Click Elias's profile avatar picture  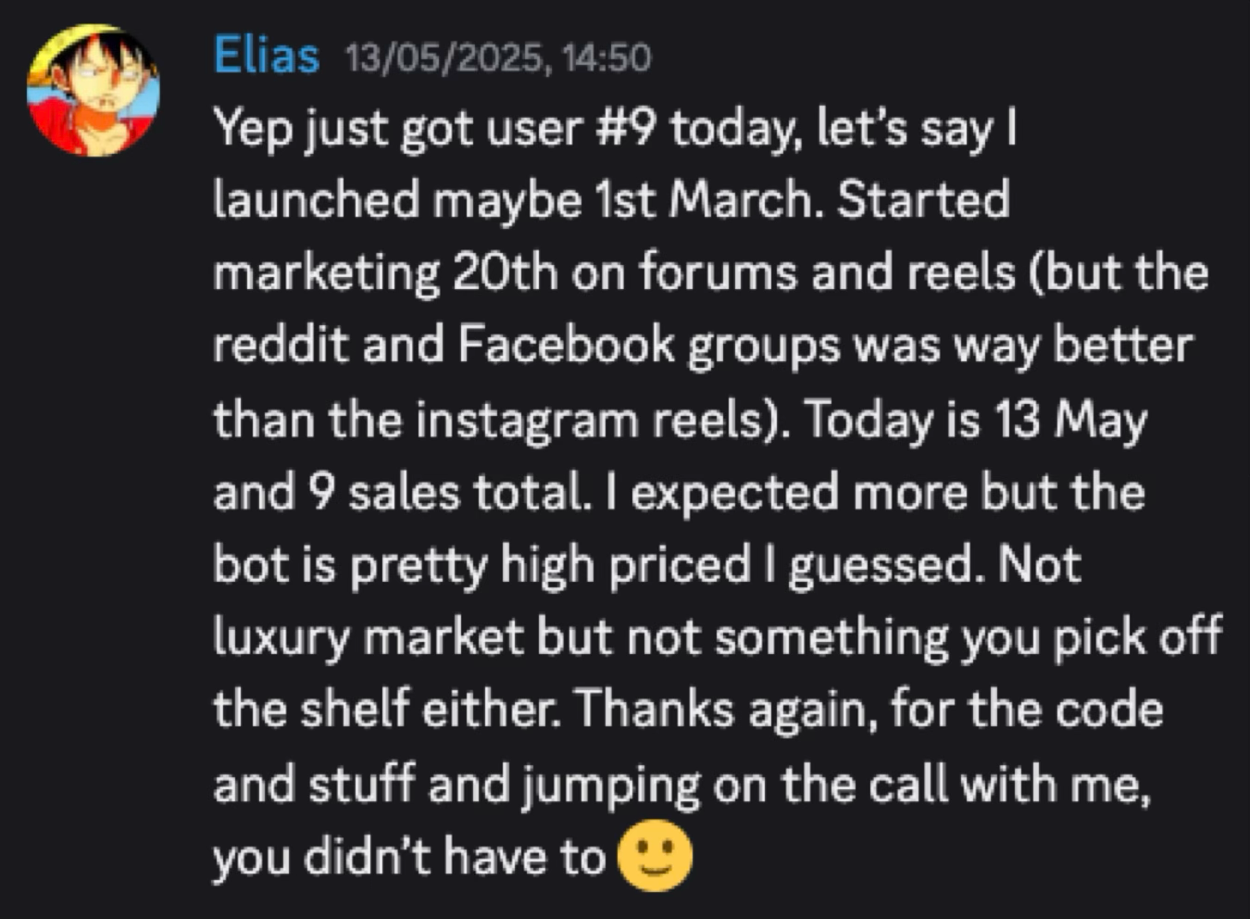(93, 91)
